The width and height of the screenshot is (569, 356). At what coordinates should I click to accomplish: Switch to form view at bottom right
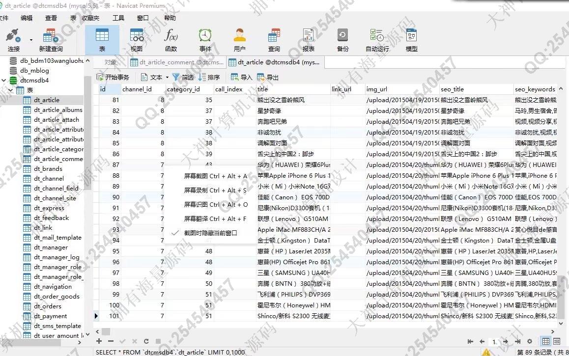557,341
